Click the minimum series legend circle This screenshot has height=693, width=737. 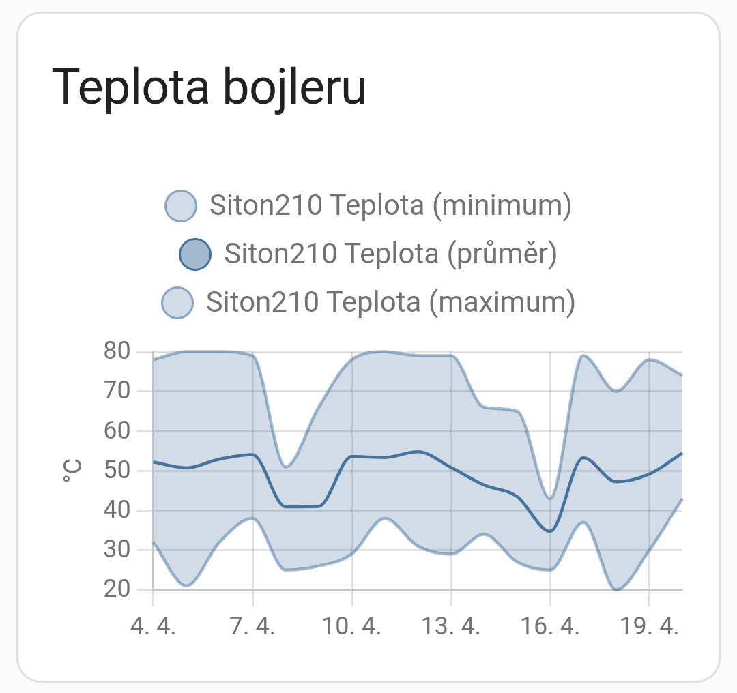pos(180,206)
